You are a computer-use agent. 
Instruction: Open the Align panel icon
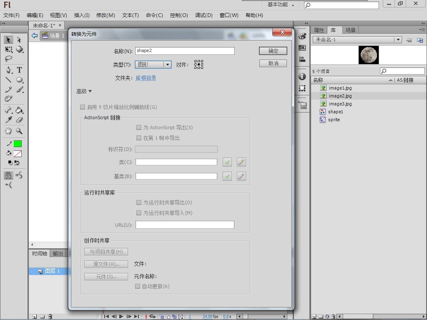coord(302,59)
